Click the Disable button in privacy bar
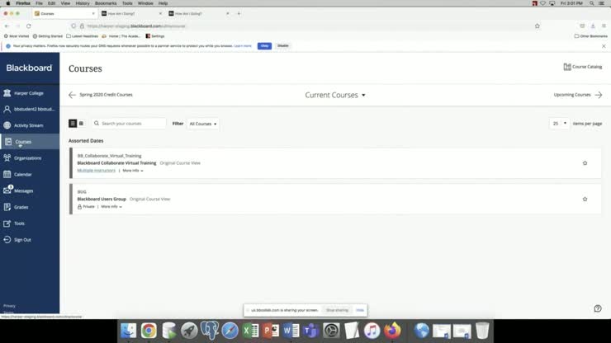The width and height of the screenshot is (611, 343). 283,46
